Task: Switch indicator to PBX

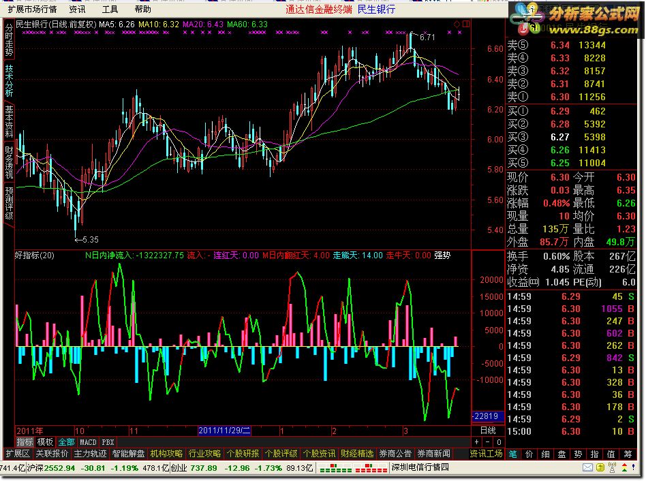Action: [x=108, y=442]
